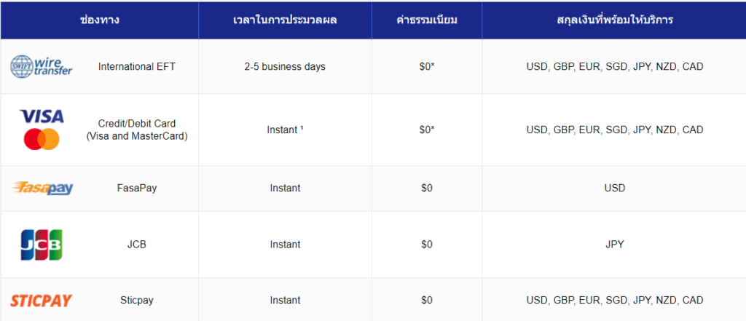
Task: Click the STICPAY logo
Action: point(42,300)
